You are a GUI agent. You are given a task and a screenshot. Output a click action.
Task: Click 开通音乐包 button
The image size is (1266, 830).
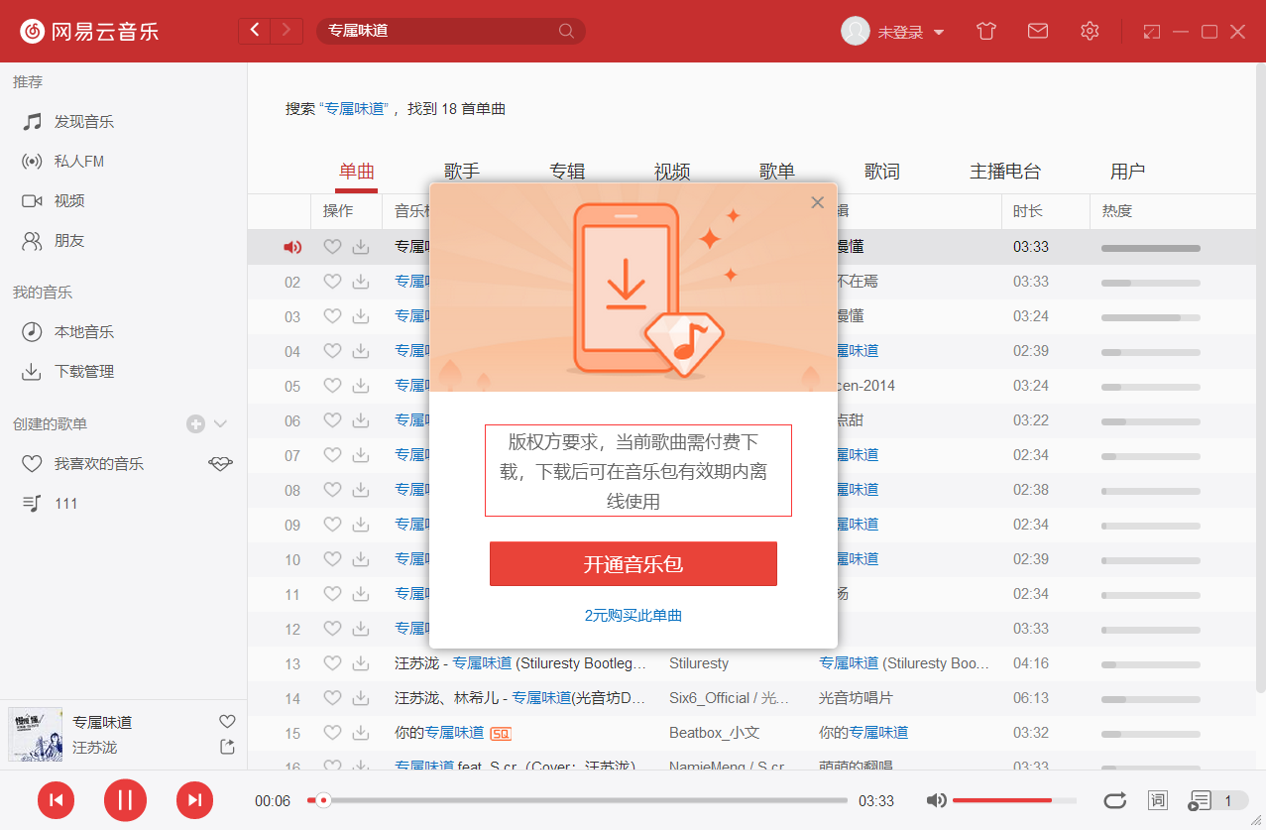[x=633, y=564]
